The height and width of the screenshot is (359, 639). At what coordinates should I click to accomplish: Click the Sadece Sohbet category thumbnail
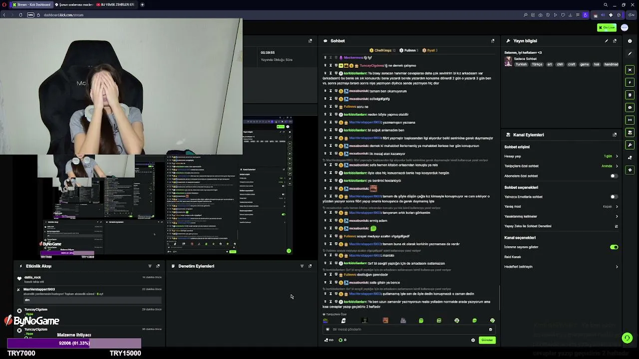pos(508,61)
